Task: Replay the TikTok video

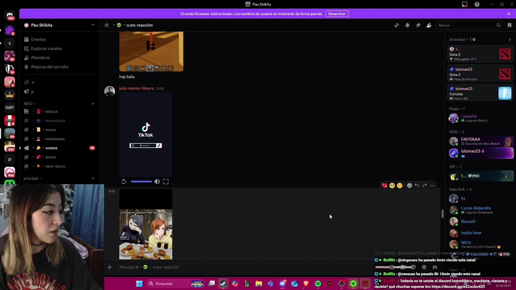Action: tap(124, 182)
